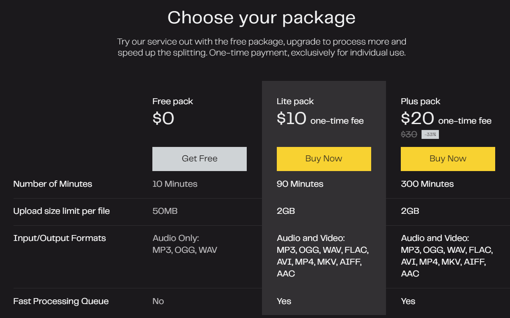510x318 pixels.
Task: Click the Audio Only formats cell
Action: pos(185,244)
